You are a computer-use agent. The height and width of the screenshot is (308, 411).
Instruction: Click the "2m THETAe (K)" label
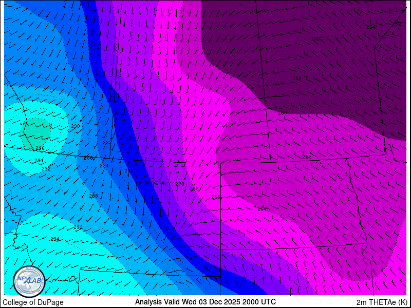pos(383,302)
